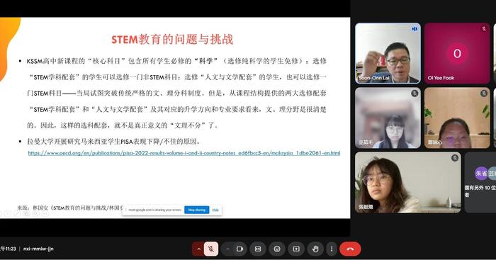The width and height of the screenshot is (496, 260).
Task: Click the "meet.google.com is sharing your screen" message
Action: click(154, 210)
